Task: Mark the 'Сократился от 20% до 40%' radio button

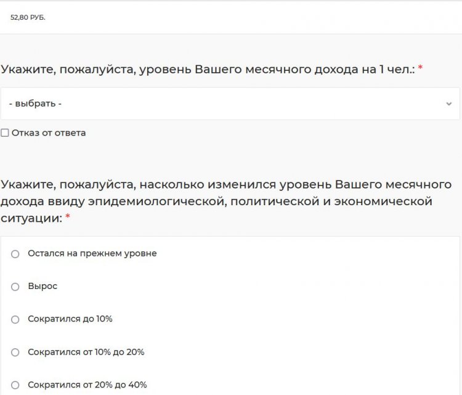Action: [15, 385]
